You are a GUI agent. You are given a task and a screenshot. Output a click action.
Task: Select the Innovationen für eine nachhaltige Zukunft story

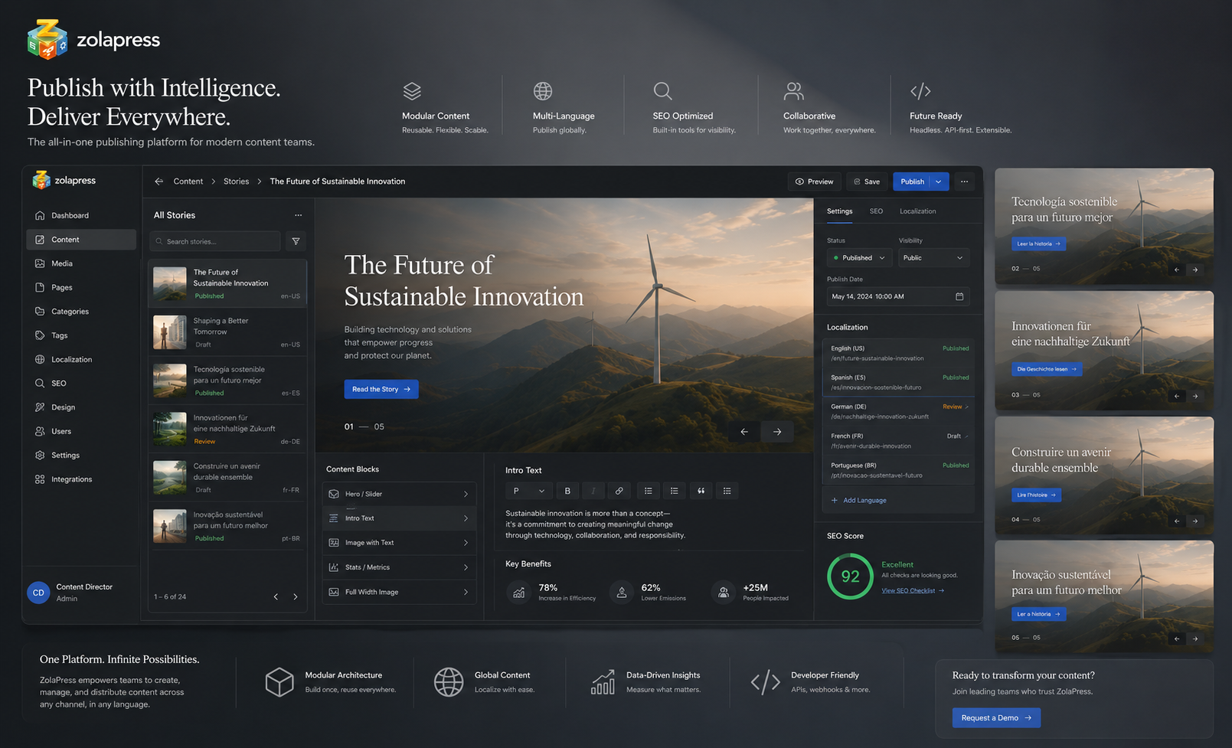227,429
